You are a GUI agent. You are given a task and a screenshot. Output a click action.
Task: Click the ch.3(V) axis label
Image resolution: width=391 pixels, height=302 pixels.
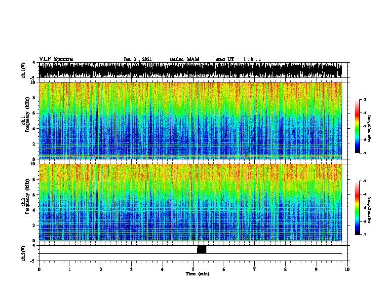coord(24,253)
